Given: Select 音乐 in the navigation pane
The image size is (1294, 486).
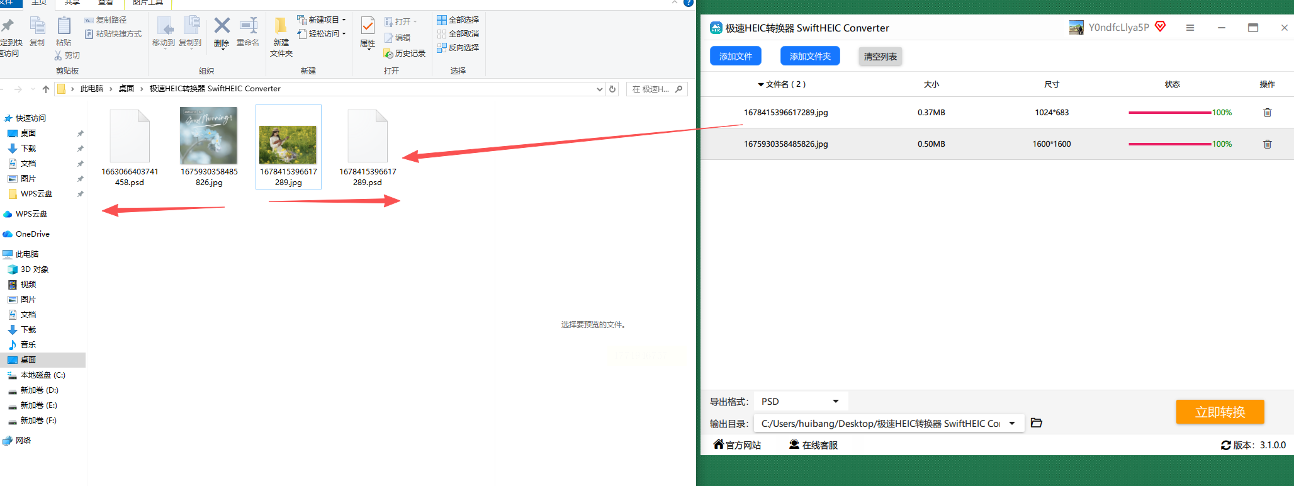Looking at the screenshot, I should coord(28,345).
